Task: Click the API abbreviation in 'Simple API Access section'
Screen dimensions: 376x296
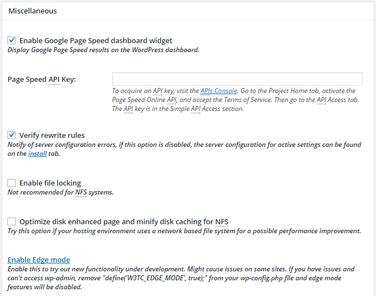Action: pos(196,109)
